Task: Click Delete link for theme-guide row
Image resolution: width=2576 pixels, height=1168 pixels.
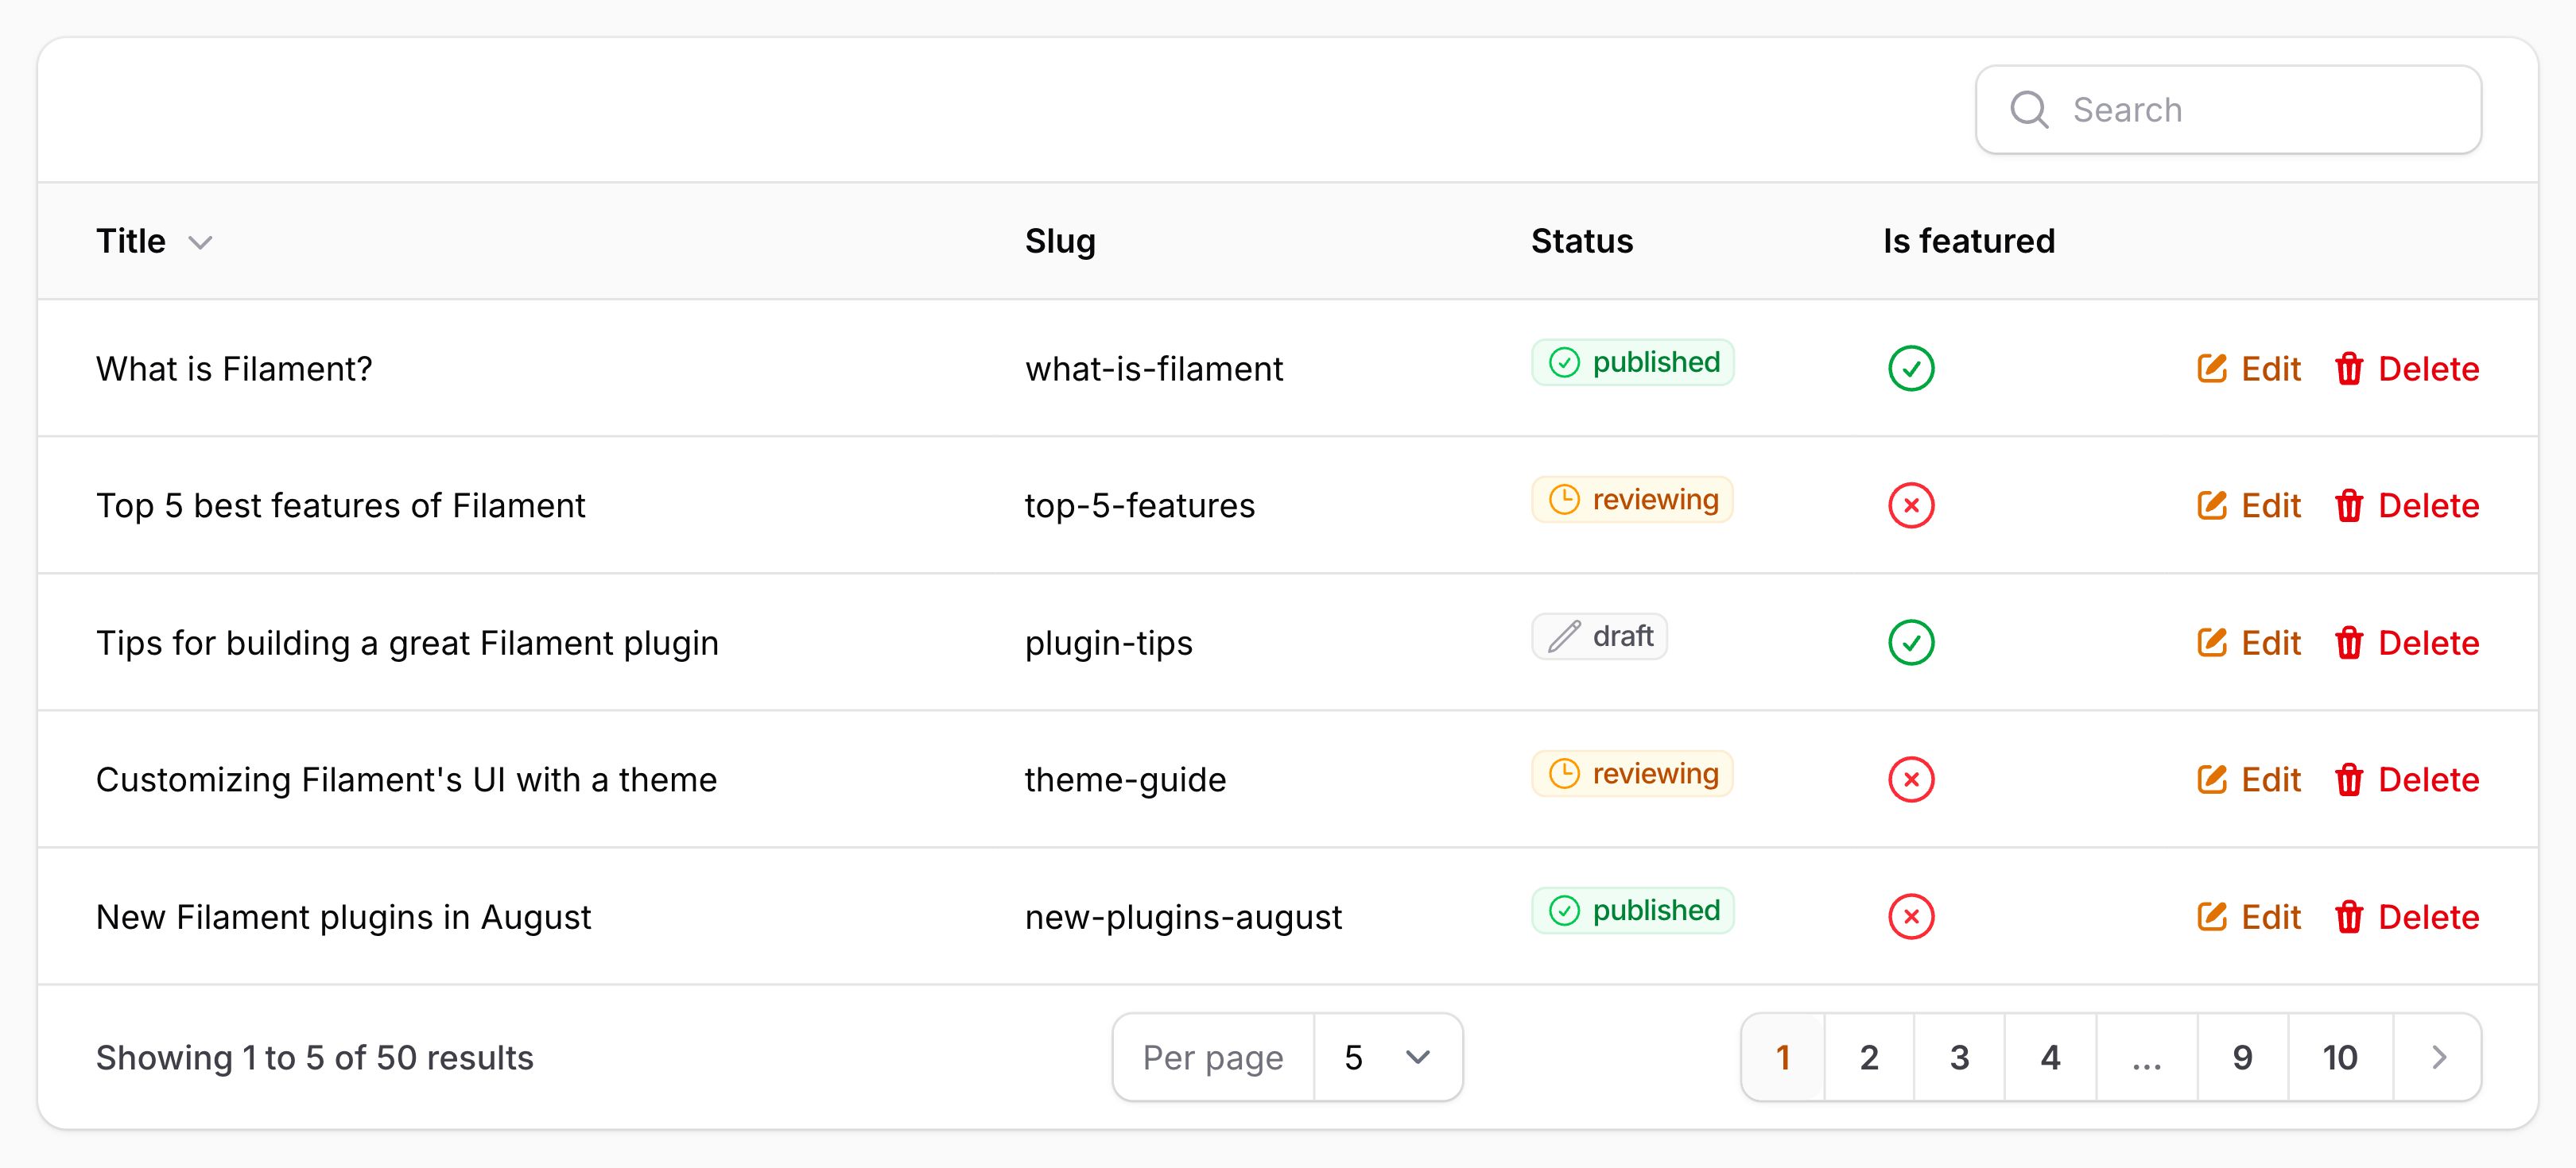Action: 2428,779
